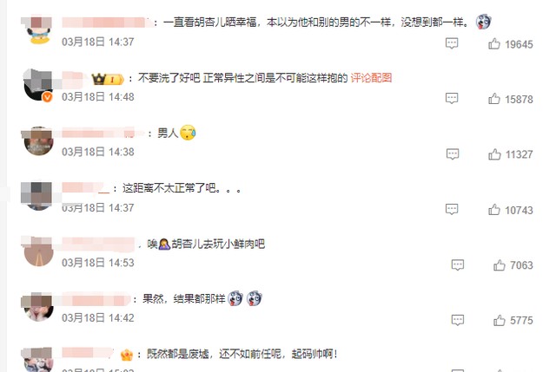Open reply box for 男人 comment
The height and width of the screenshot is (372, 556).
[x=452, y=154]
